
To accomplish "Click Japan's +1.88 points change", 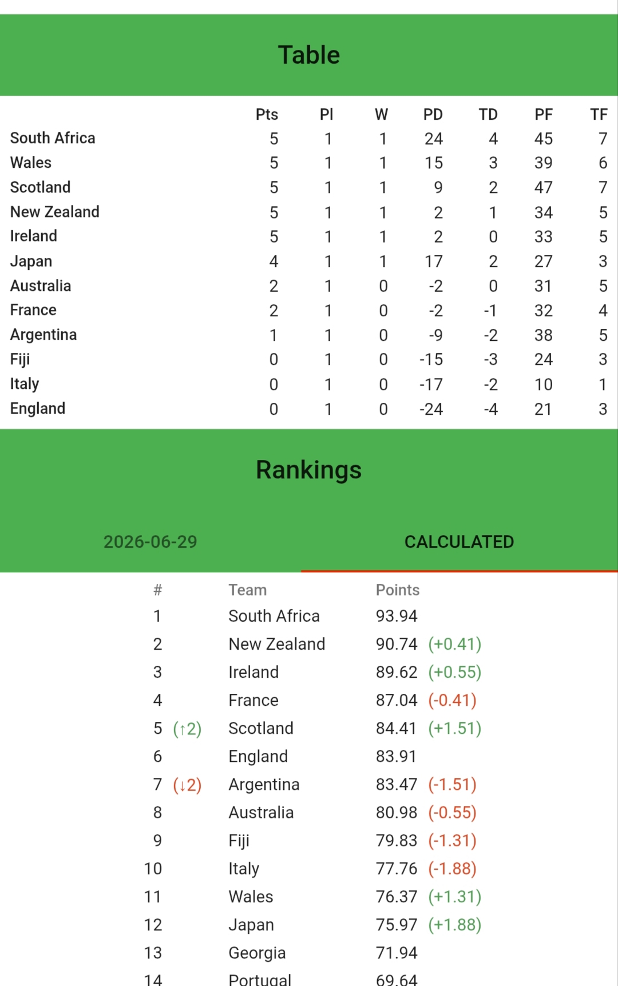I will pyautogui.click(x=455, y=925).
